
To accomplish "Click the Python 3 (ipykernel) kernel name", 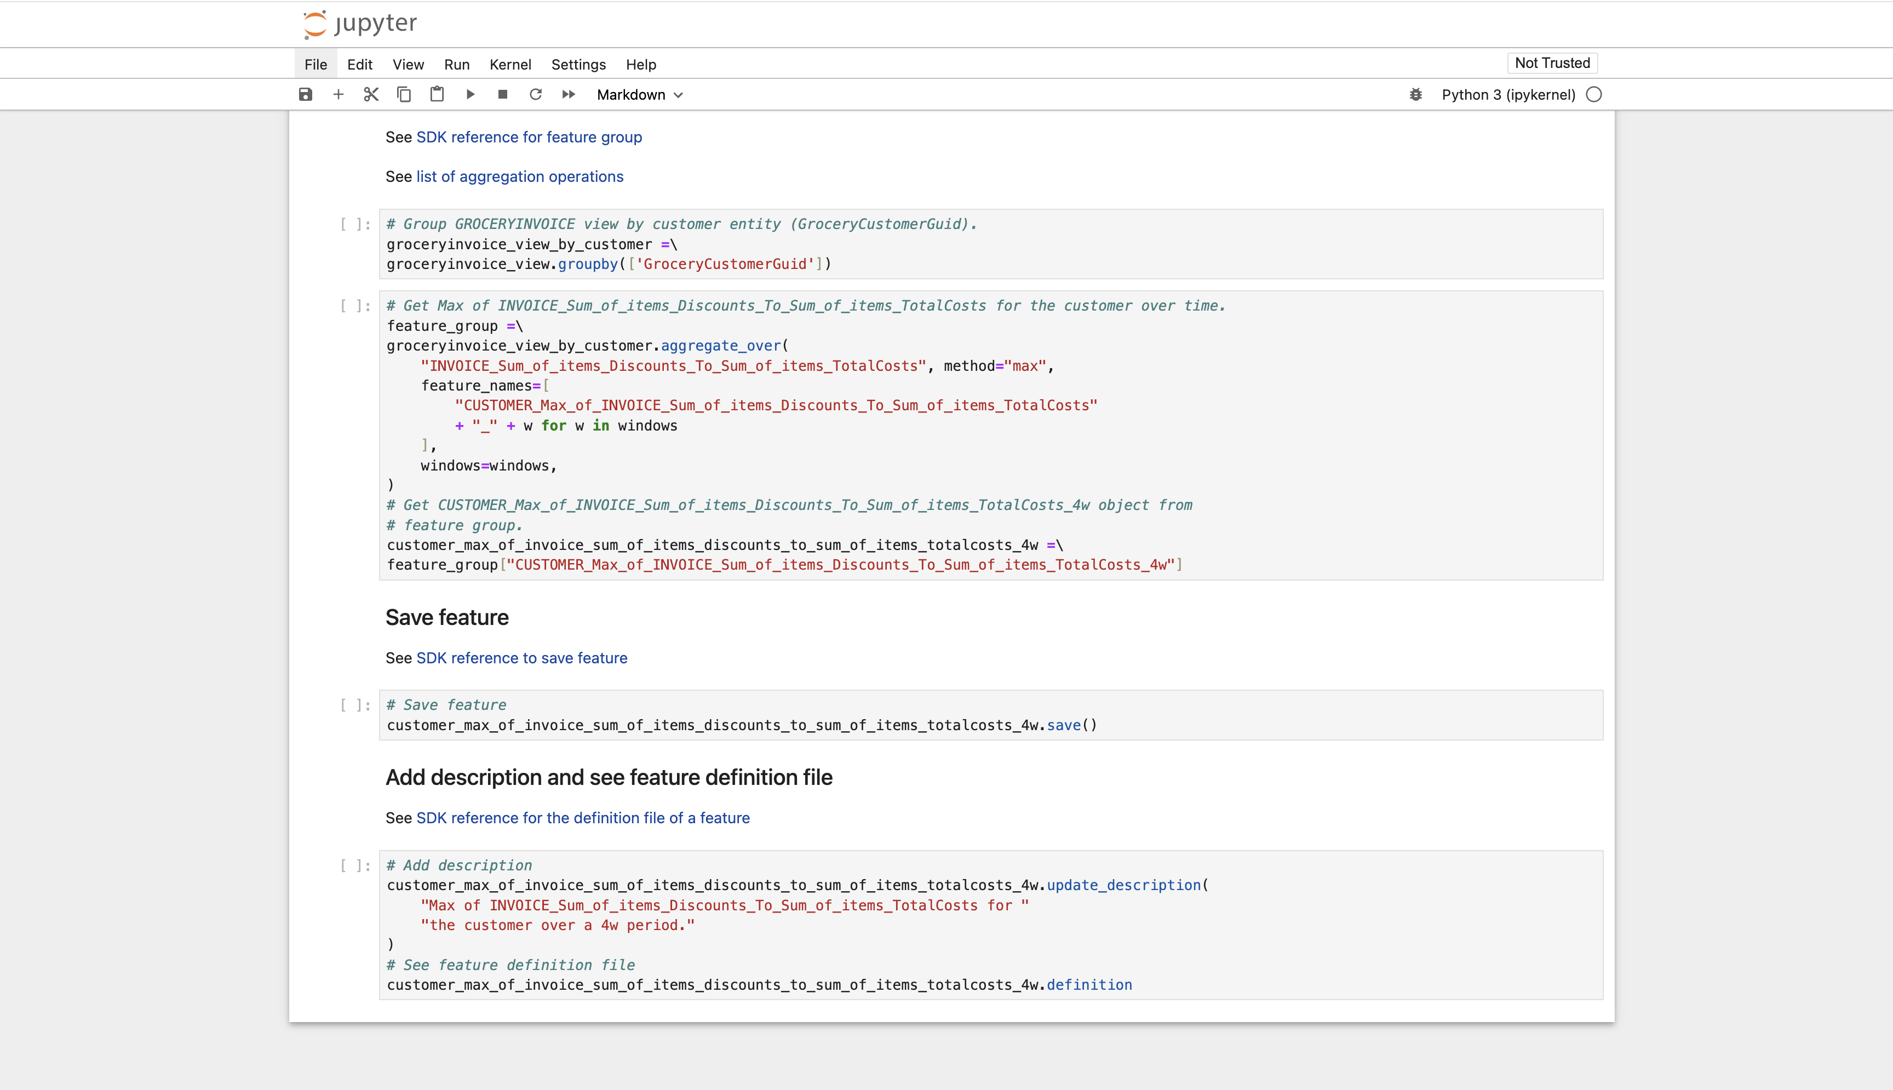I will point(1509,94).
